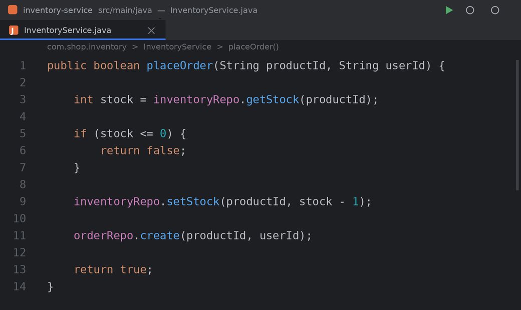Click the number 0 in the if condition
Viewport: 521px width, 310px height.
(163, 133)
